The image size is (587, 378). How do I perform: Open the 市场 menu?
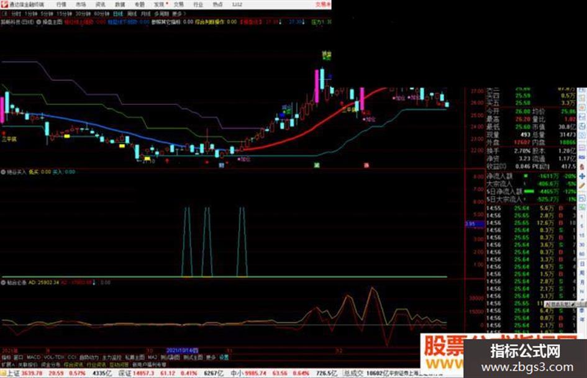[81, 4]
